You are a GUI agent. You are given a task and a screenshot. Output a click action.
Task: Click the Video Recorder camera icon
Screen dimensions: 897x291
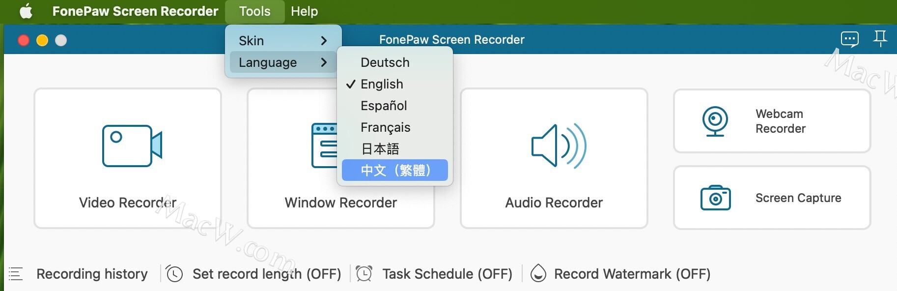tap(132, 146)
